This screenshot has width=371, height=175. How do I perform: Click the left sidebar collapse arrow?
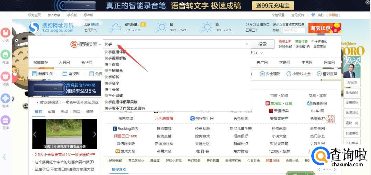pos(5,157)
